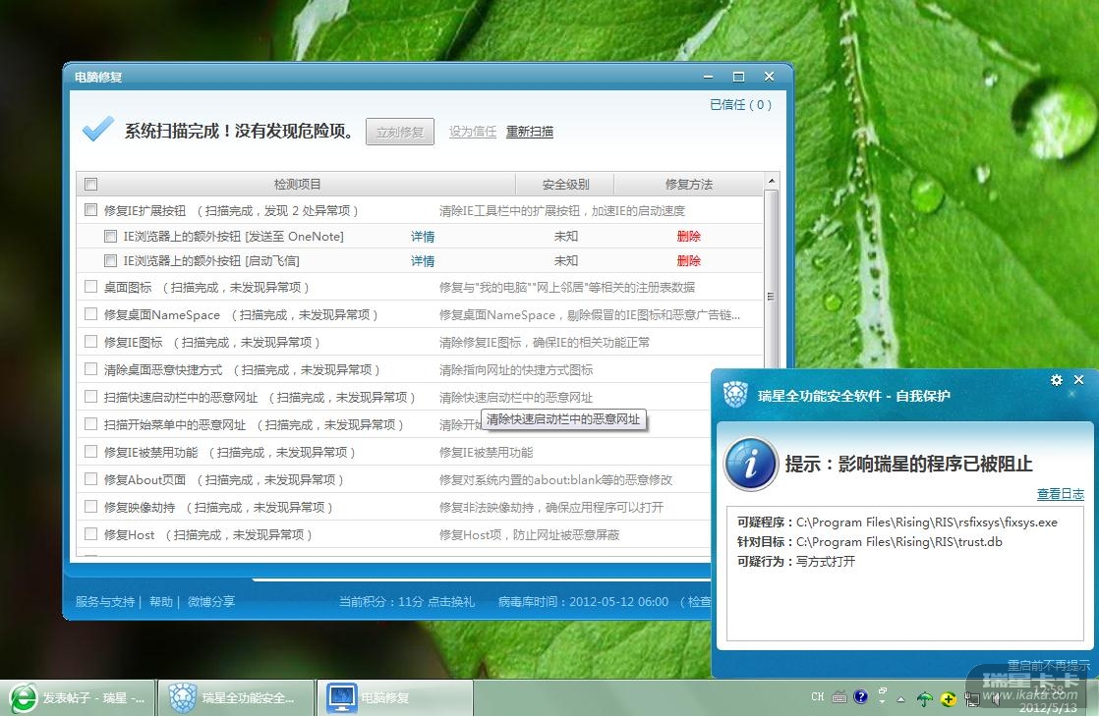
Task: Click the blue info icon in alert popup
Action: [751, 464]
